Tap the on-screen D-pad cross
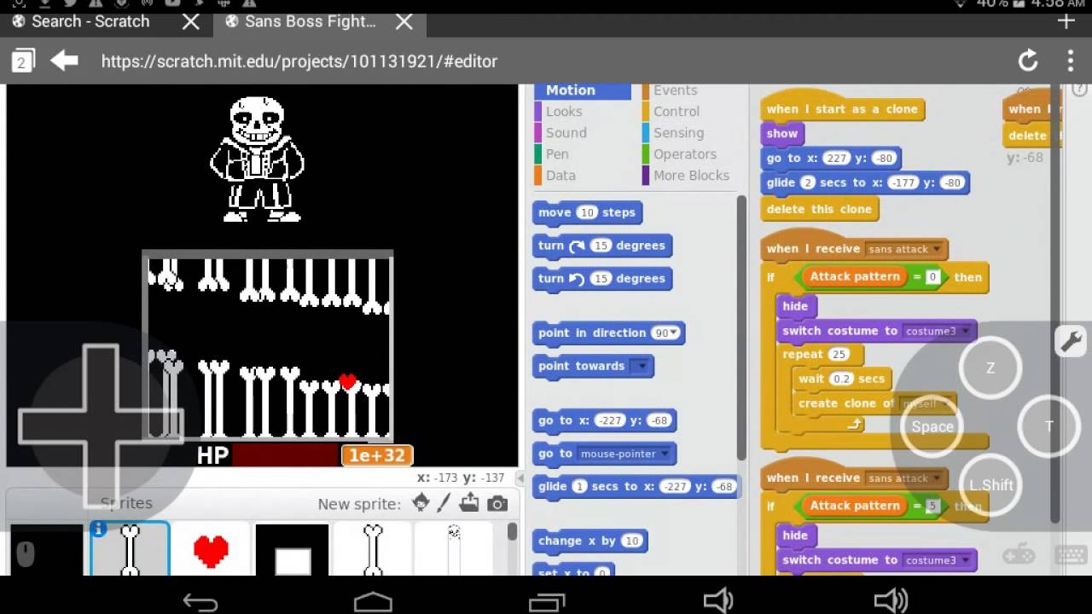This screenshot has height=614, width=1092. point(101,426)
